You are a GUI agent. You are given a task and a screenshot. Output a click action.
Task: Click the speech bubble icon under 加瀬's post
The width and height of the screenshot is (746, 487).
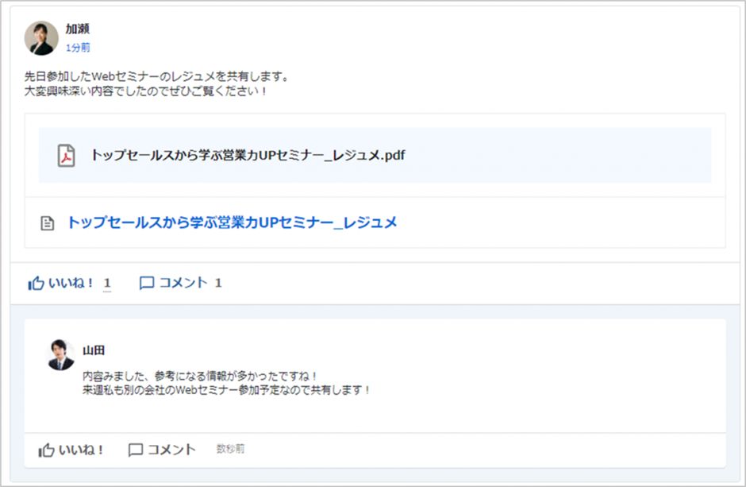click(147, 283)
